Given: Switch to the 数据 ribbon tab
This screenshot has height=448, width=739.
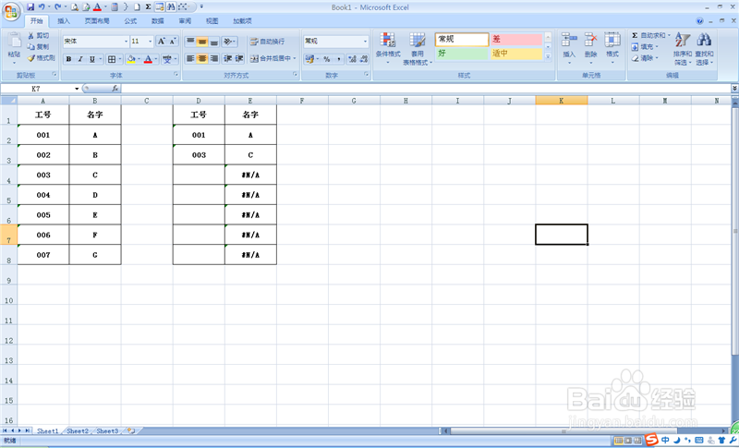Looking at the screenshot, I should tap(157, 20).
